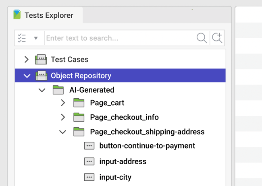Collapse the Object Repository node
Image resolution: width=262 pixels, height=186 pixels.
27,76
